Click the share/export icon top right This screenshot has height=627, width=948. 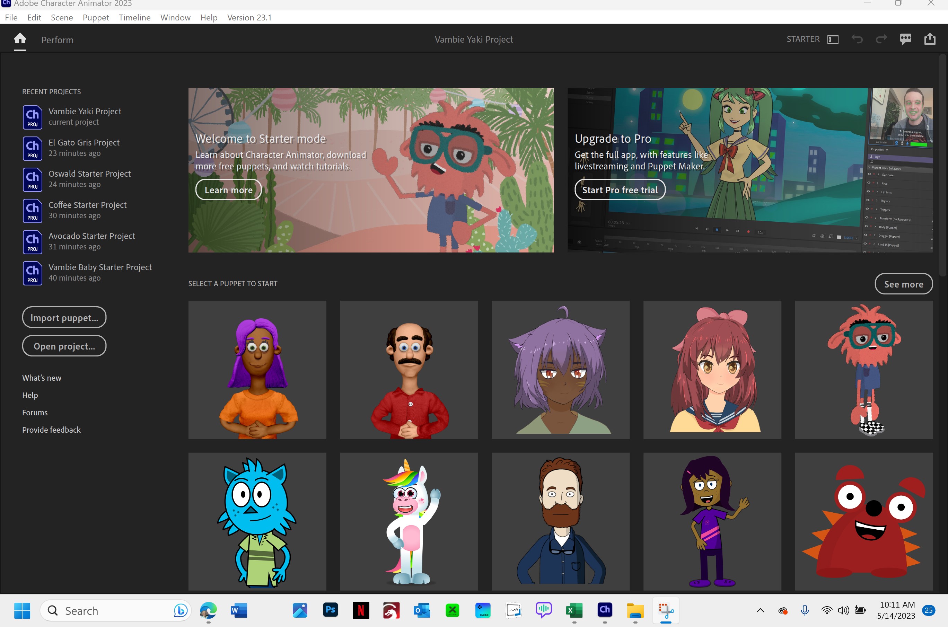[x=930, y=39]
